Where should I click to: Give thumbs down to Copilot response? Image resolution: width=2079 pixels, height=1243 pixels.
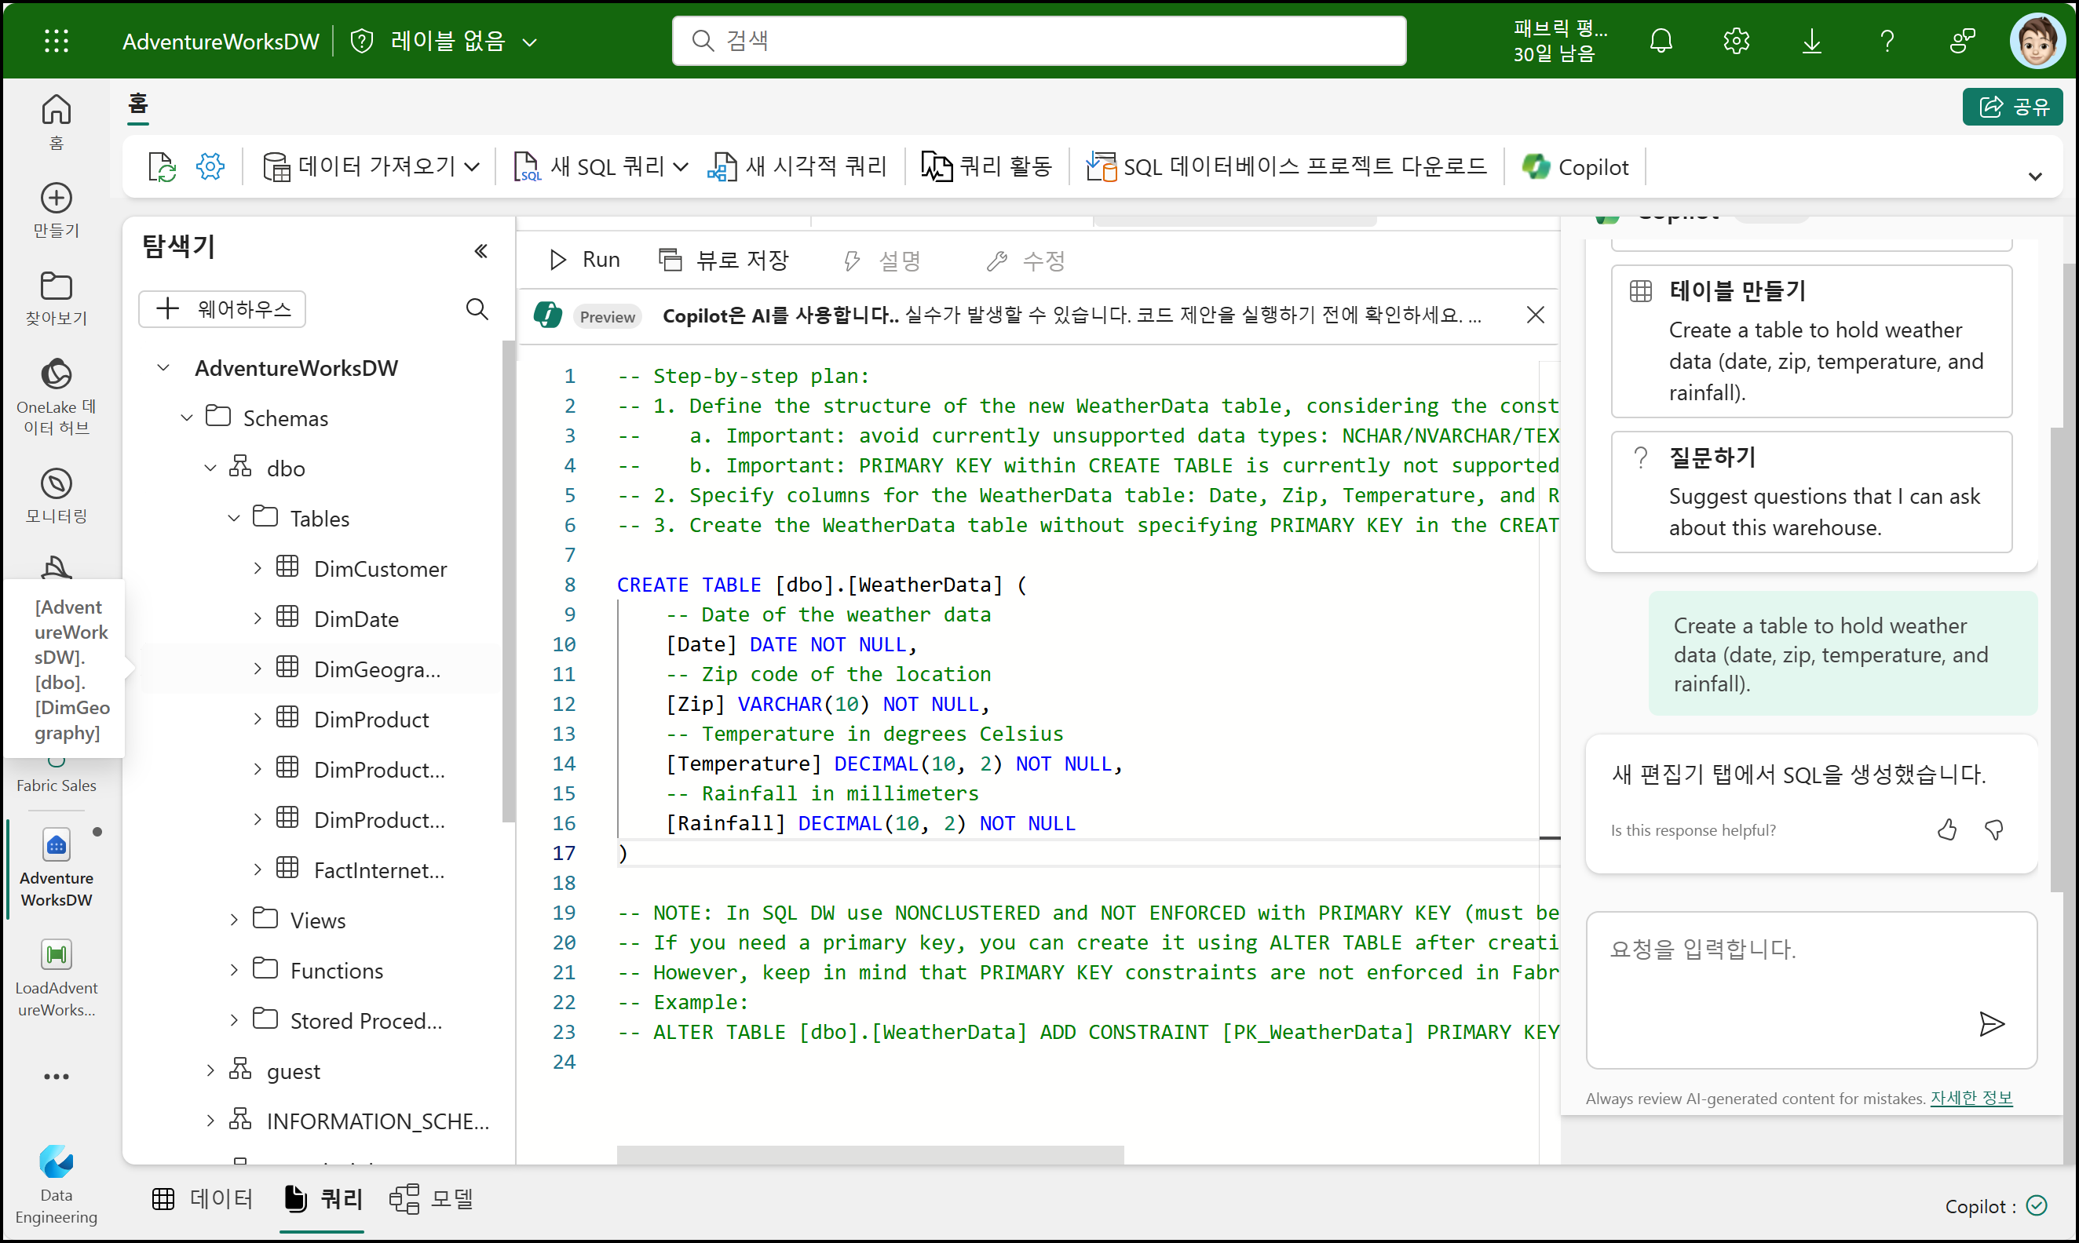[x=1994, y=830]
